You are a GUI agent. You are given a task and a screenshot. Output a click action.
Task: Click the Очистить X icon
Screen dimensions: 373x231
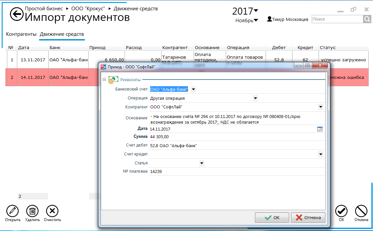pos(52,211)
